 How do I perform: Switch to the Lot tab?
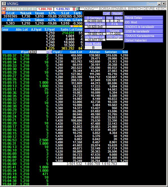point(107,14)
